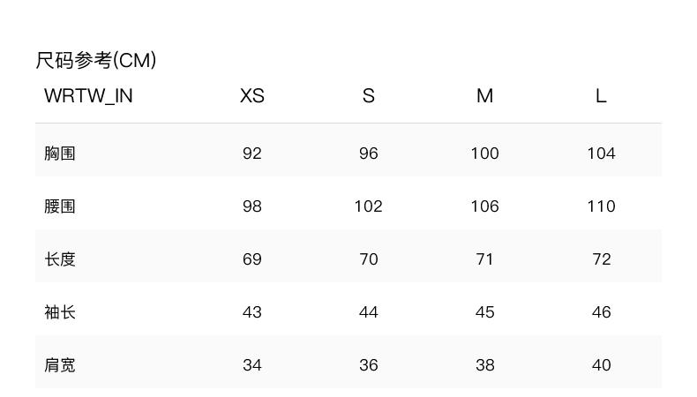697x397 pixels.
Task: Click the 胸围 row label
Action: tap(60, 154)
